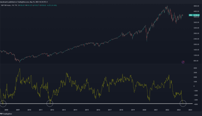The image size is (202, 116).
Task: Click the circle marker near 2023
Action: 183,103
